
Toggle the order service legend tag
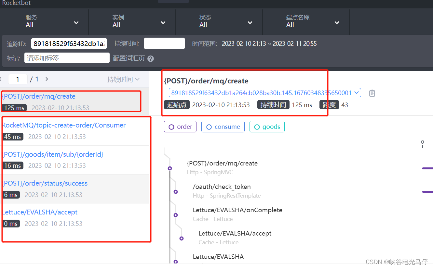coord(180,127)
